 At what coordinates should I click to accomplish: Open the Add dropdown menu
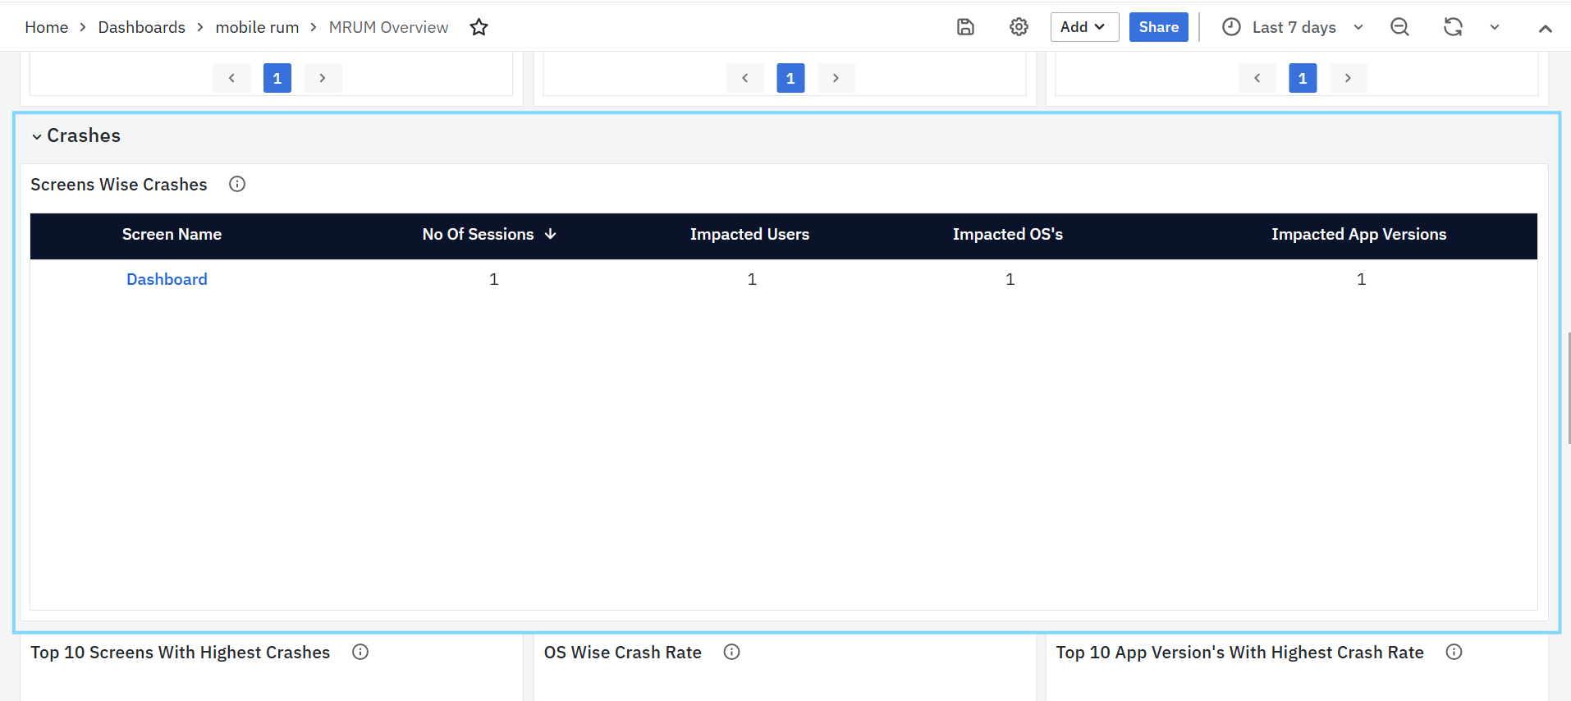pyautogui.click(x=1083, y=27)
